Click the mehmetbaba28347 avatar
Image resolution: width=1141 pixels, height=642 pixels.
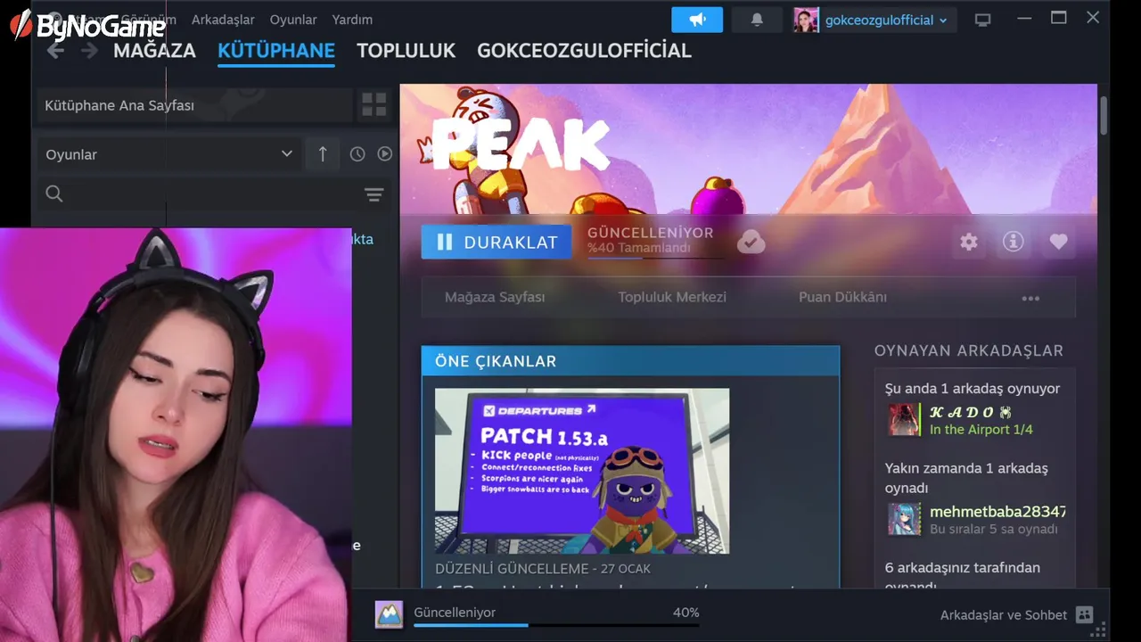[x=904, y=519]
